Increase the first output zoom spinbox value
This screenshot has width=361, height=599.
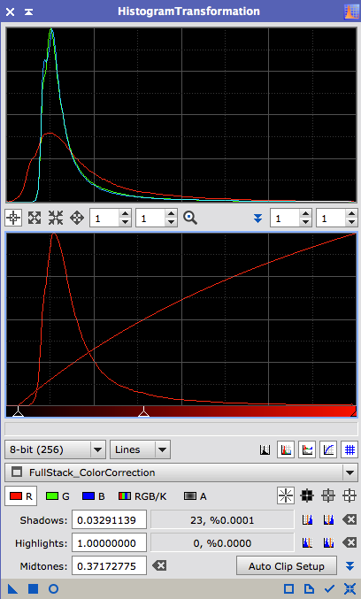(x=305, y=214)
